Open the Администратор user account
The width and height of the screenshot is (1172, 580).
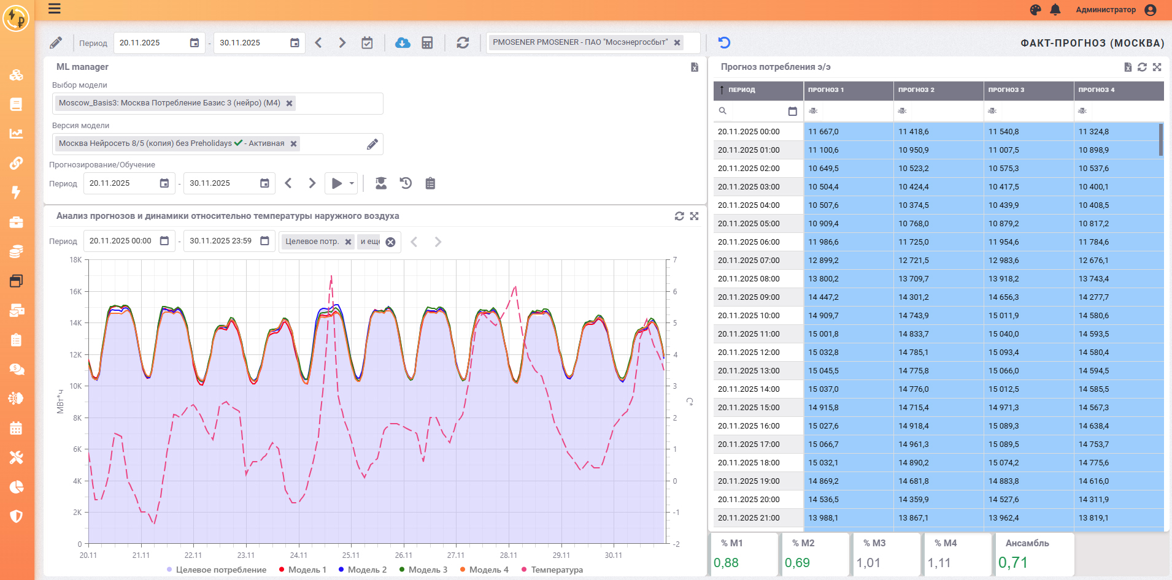1116,10
